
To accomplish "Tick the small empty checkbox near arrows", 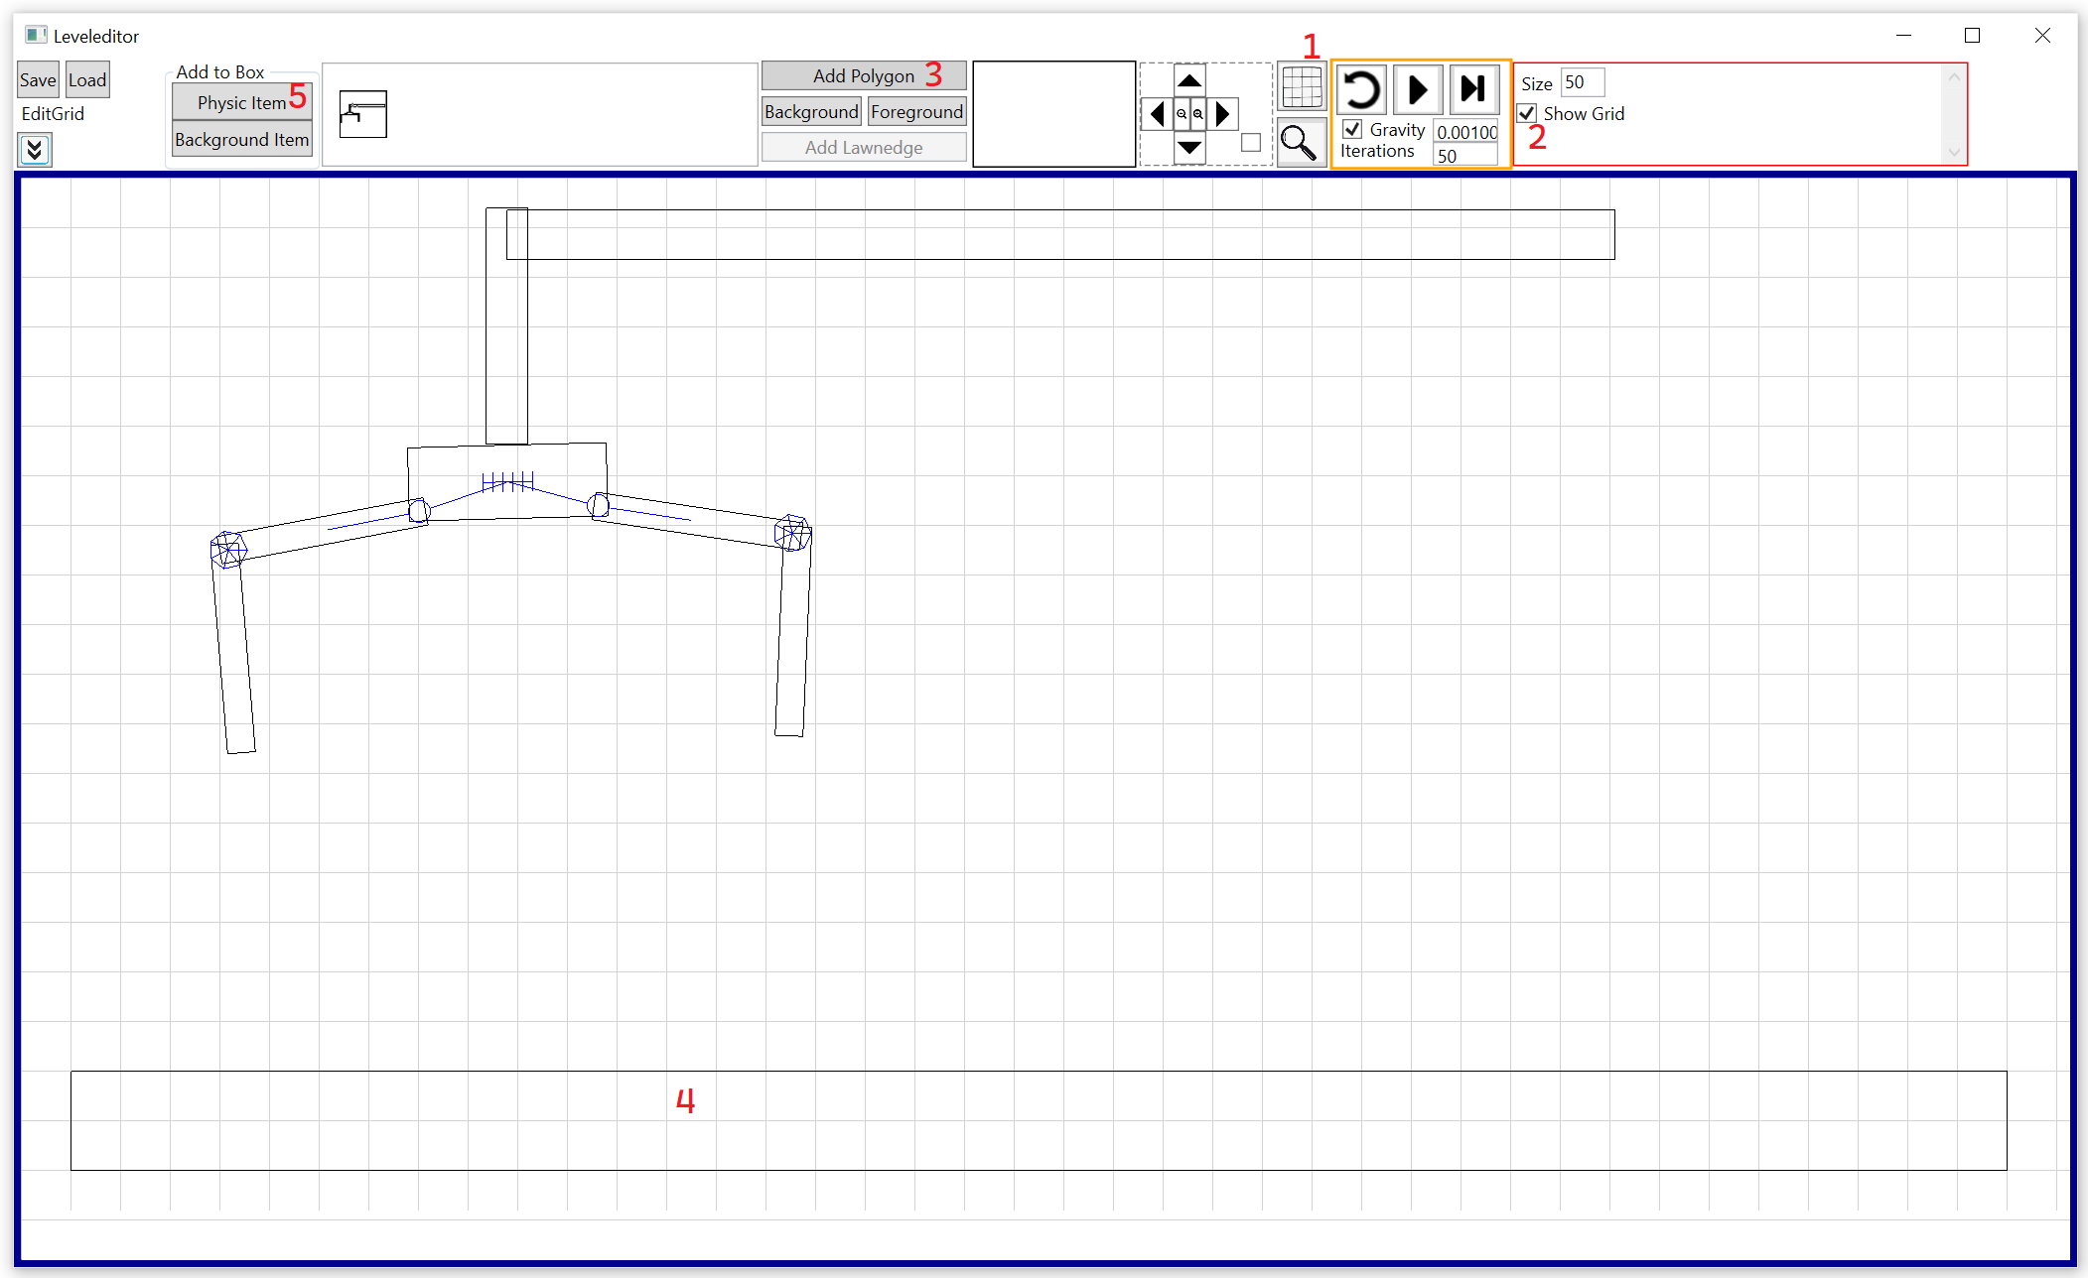I will [x=1251, y=143].
